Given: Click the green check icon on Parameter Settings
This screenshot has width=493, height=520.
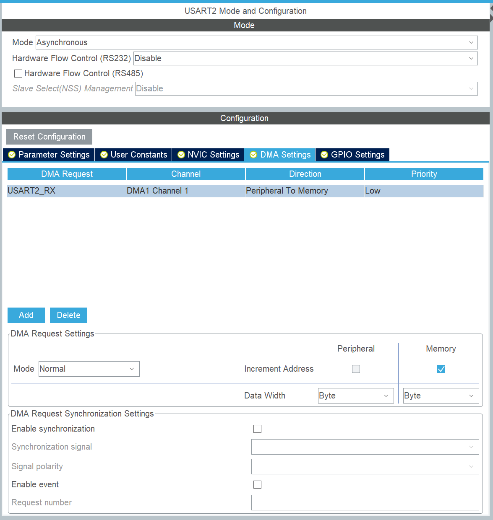Looking at the screenshot, I should [12, 155].
